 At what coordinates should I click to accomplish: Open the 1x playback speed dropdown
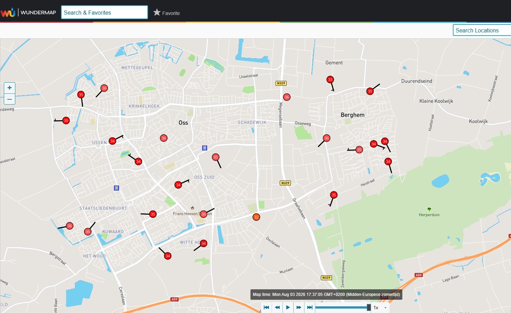(380, 307)
